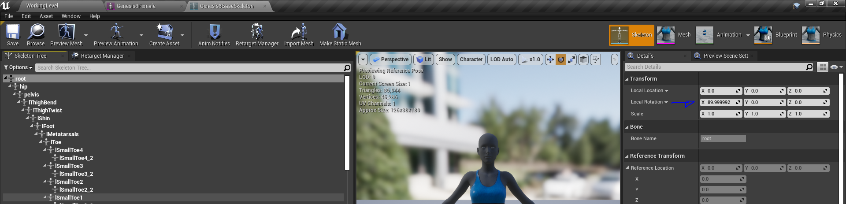Open Create Asset dropdown arrow
This screenshot has height=204, width=846.
pyautogui.click(x=182, y=35)
